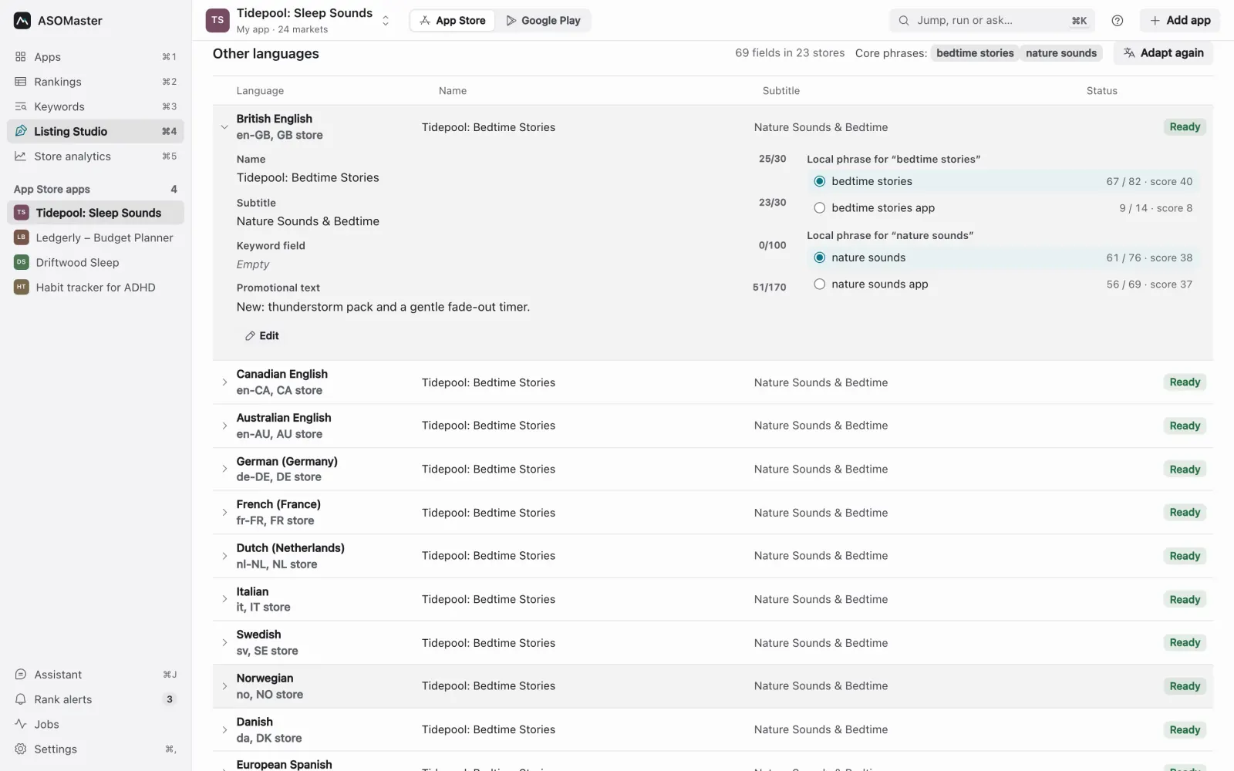Expand the Danish language row
Viewport: 1234px width, 771px height.
[x=224, y=729]
